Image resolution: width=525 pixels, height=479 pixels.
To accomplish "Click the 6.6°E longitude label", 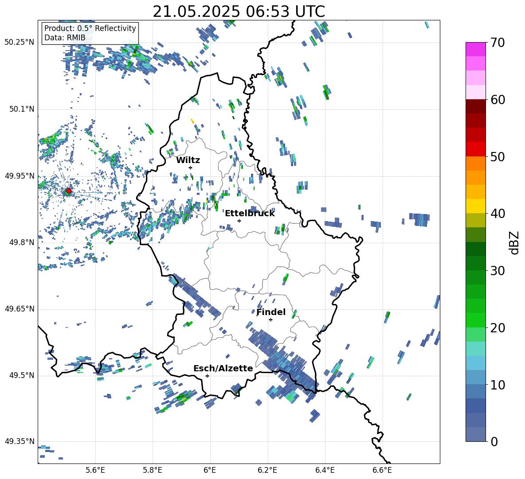I will 382,470.
